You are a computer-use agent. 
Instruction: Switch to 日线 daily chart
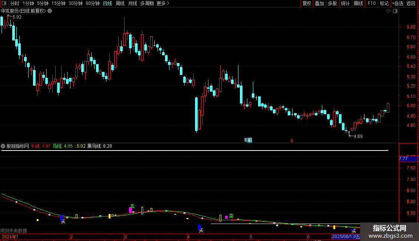108,3
